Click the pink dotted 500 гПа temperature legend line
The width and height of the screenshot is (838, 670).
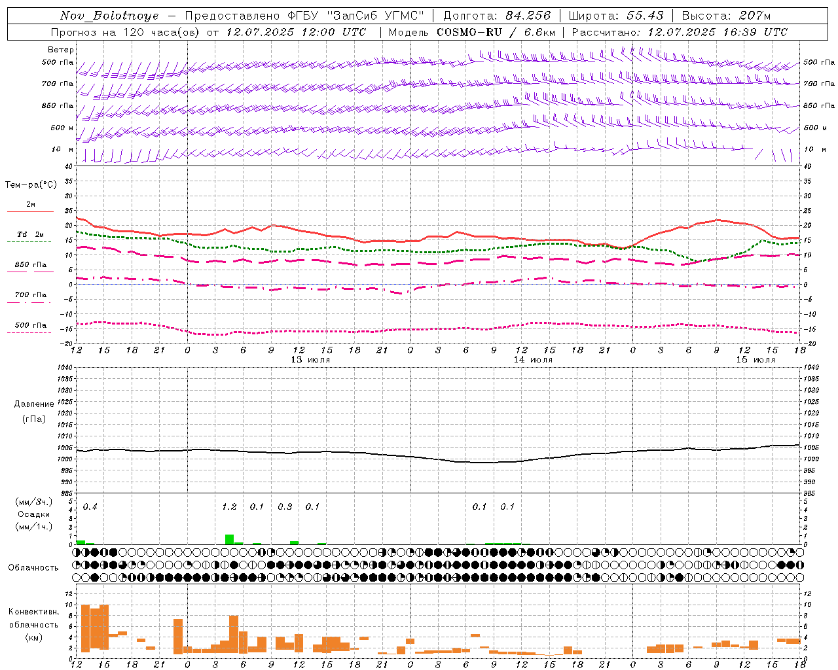(29, 332)
